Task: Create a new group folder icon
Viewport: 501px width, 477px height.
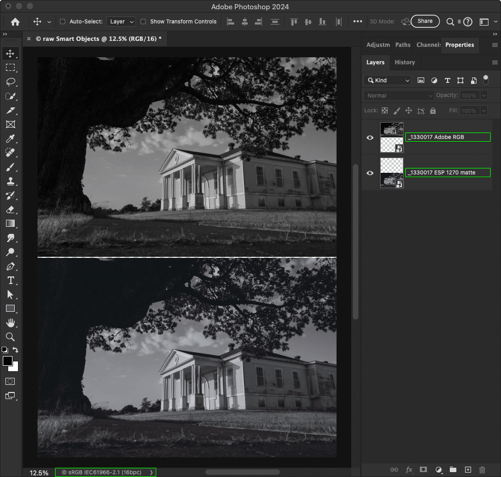Action: point(453,469)
